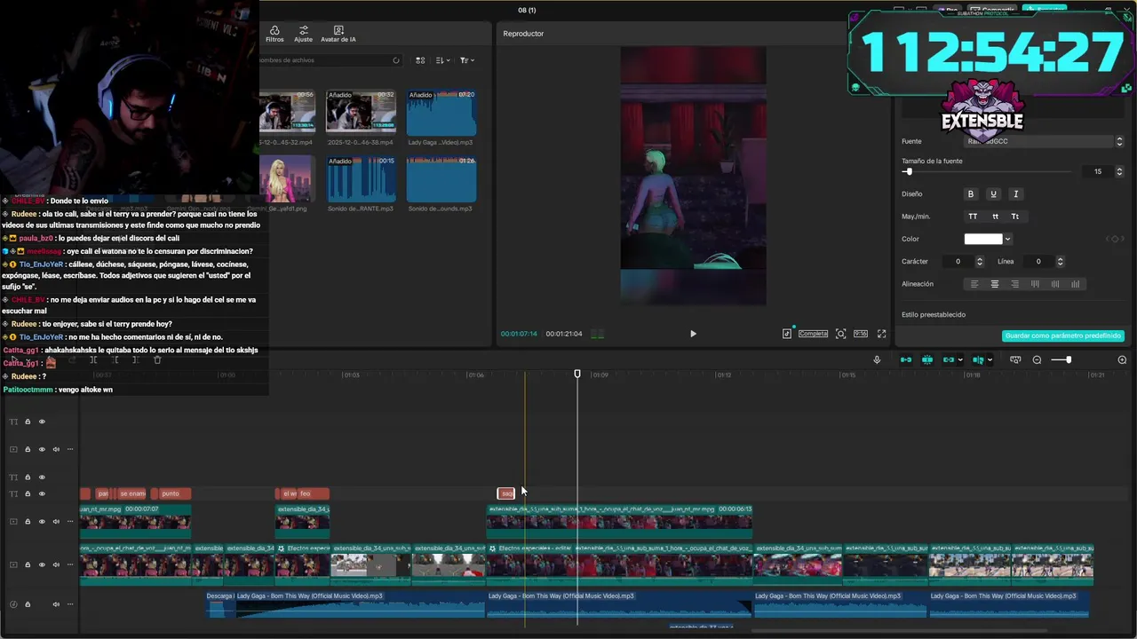This screenshot has height=639, width=1137.
Task: Click the delete trash icon in timeline toolbar
Action: pyautogui.click(x=157, y=359)
